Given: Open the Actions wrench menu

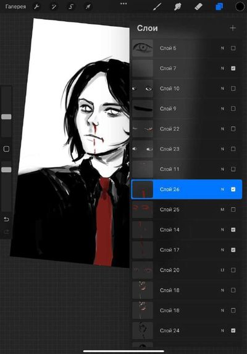Looking at the screenshot, I should click(x=36, y=7).
